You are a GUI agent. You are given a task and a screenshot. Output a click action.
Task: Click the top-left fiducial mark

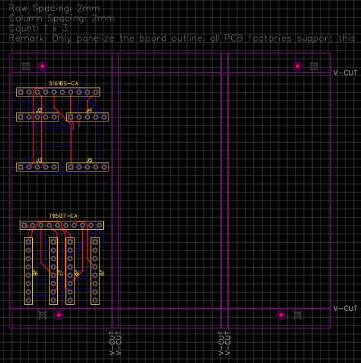(x=26, y=65)
